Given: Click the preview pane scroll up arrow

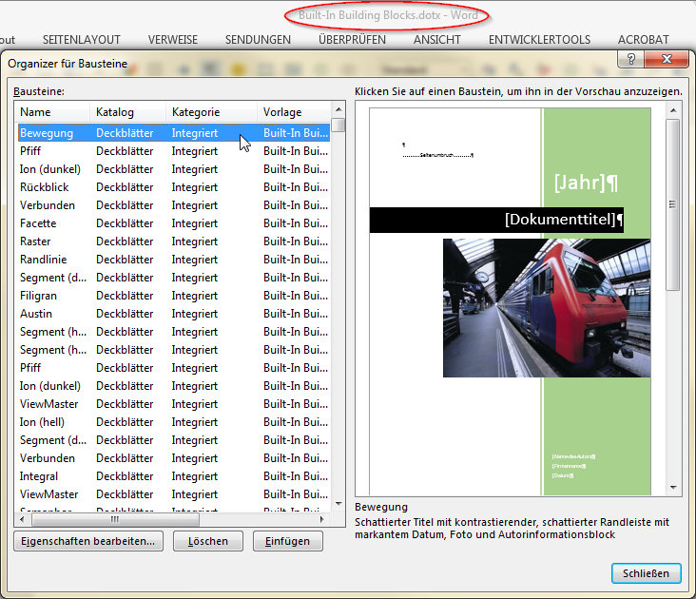Looking at the screenshot, I should 673,110.
